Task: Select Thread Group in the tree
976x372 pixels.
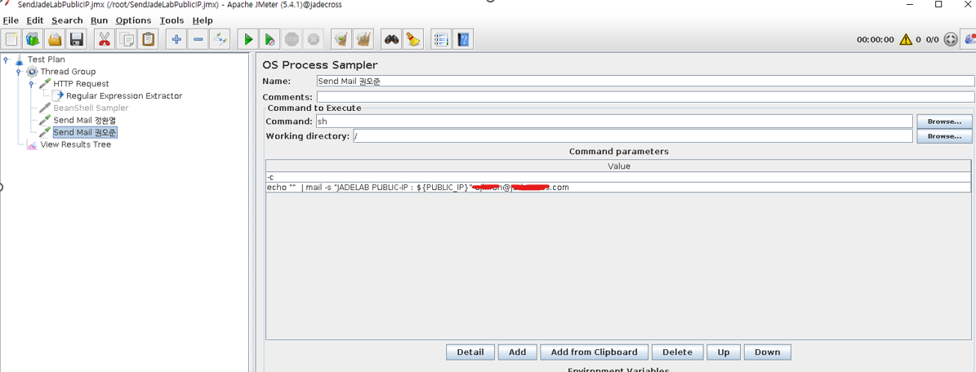Action: click(68, 72)
